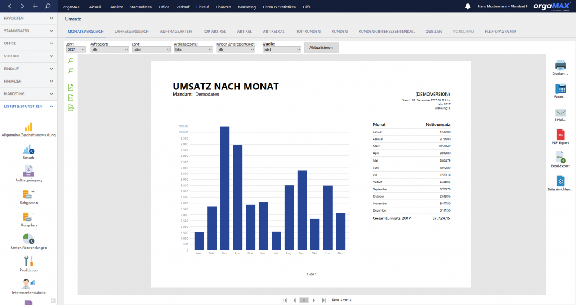Export the report to Excel
Screen dimensions: 576x305
[x=560, y=160]
